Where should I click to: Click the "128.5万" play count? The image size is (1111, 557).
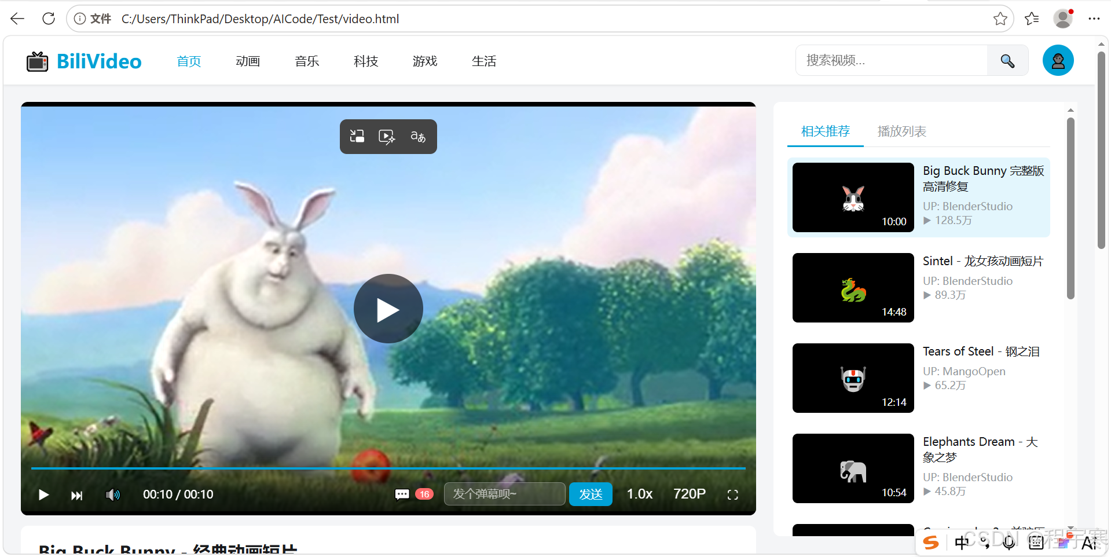948,221
